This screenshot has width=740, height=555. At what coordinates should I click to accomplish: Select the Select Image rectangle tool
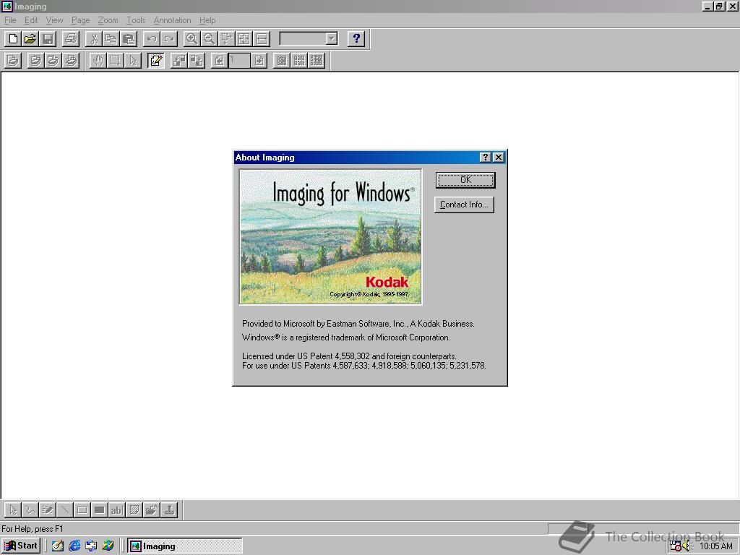tap(115, 61)
